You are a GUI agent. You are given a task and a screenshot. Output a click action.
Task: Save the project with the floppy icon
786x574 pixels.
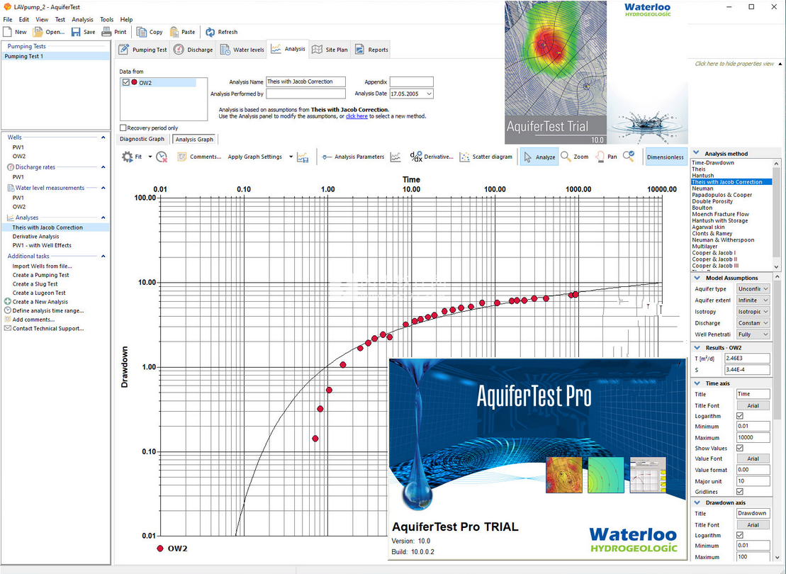[76, 32]
